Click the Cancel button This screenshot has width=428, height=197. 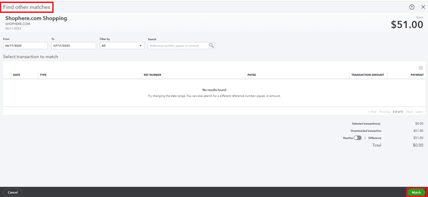pyautogui.click(x=12, y=192)
